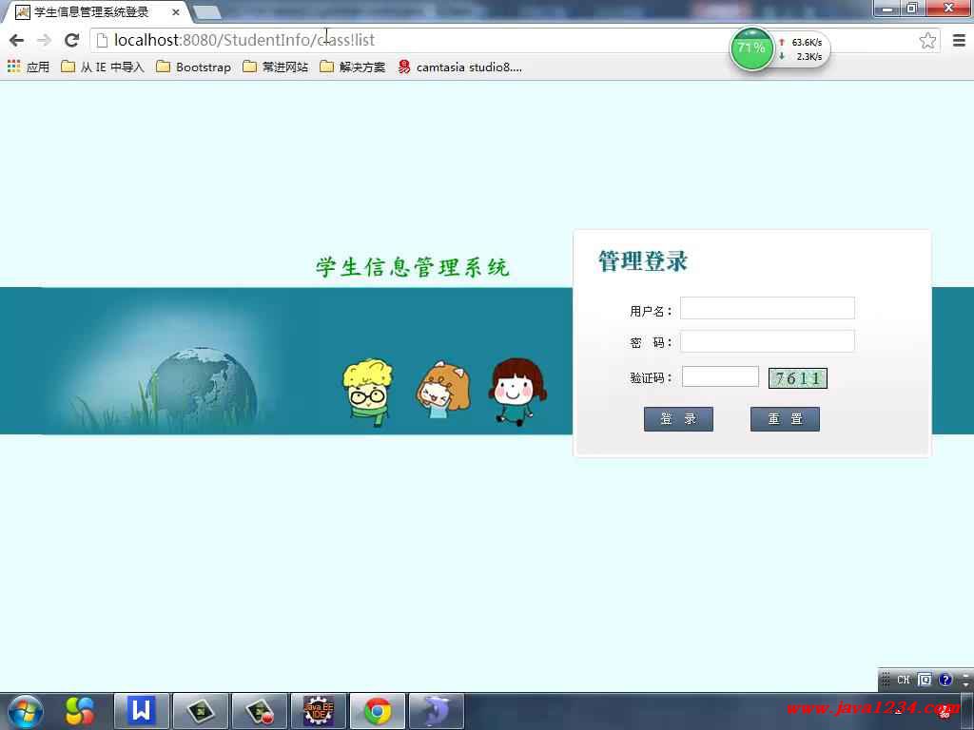Open the Bootstrap bookmark folder
Screen dimensions: 974x730
[x=193, y=67]
